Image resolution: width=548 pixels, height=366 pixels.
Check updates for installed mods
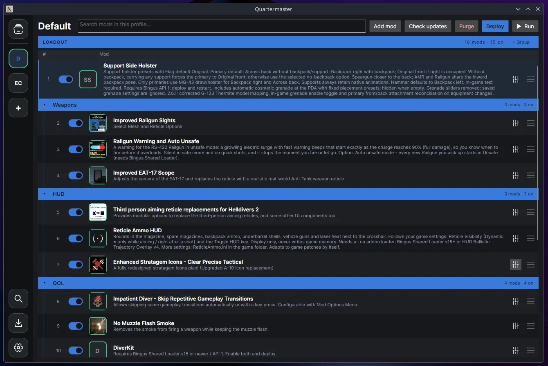pyautogui.click(x=428, y=26)
